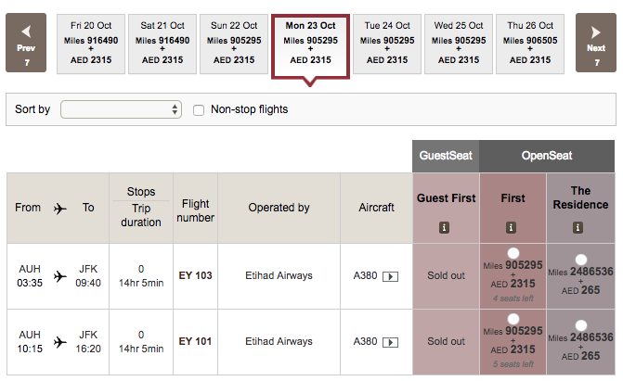Select The Residence radio for EY 101
This screenshot has width=623, height=381.
click(580, 326)
